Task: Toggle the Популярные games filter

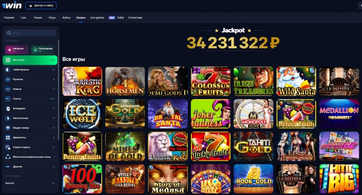Action: tap(43, 50)
